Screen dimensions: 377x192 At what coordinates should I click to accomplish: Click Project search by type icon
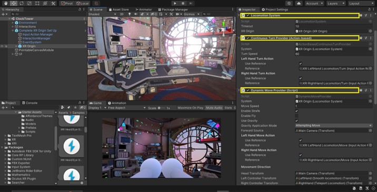pyautogui.click(x=63, y=107)
